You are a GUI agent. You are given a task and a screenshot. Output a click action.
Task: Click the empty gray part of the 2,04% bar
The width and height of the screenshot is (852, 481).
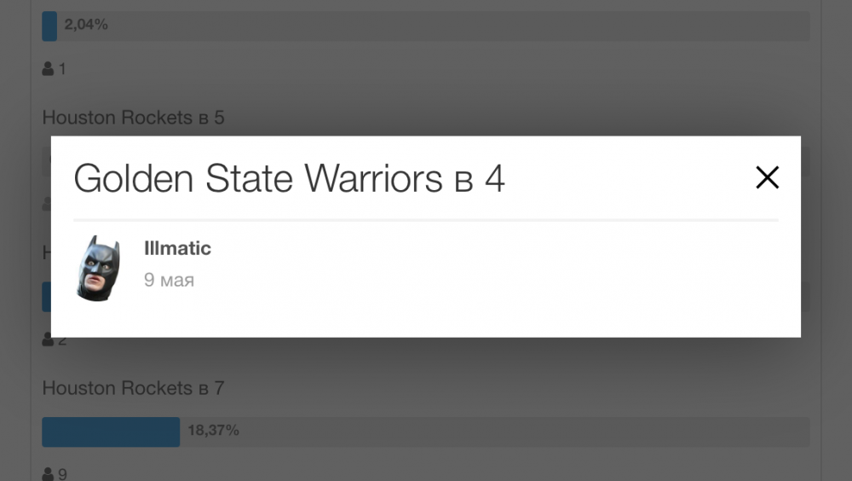pos(426,26)
